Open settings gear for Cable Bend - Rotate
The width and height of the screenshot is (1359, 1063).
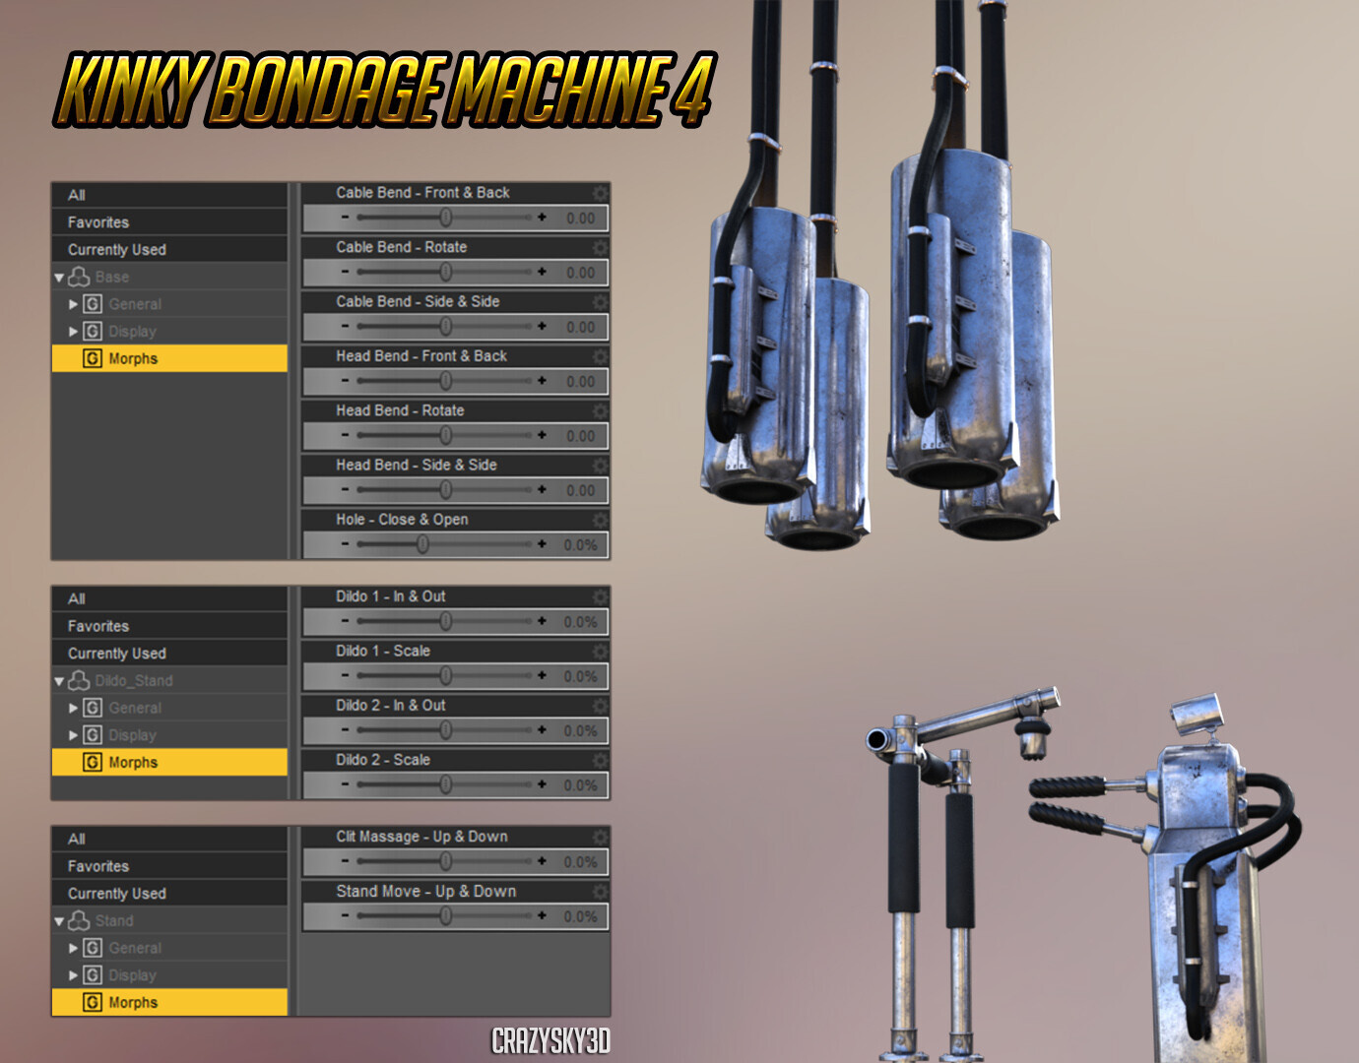(600, 247)
